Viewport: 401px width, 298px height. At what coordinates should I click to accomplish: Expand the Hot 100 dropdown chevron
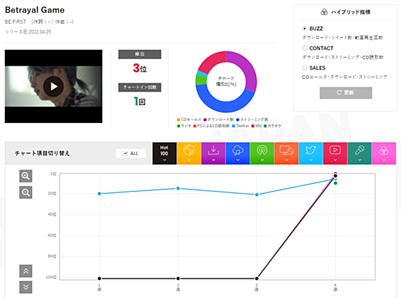point(164,160)
